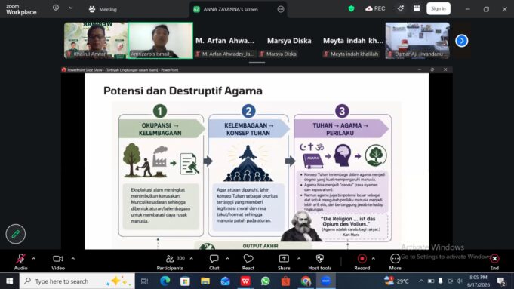Click the End meeting button
Viewport: 514px width, 289px height.
pyautogui.click(x=494, y=262)
